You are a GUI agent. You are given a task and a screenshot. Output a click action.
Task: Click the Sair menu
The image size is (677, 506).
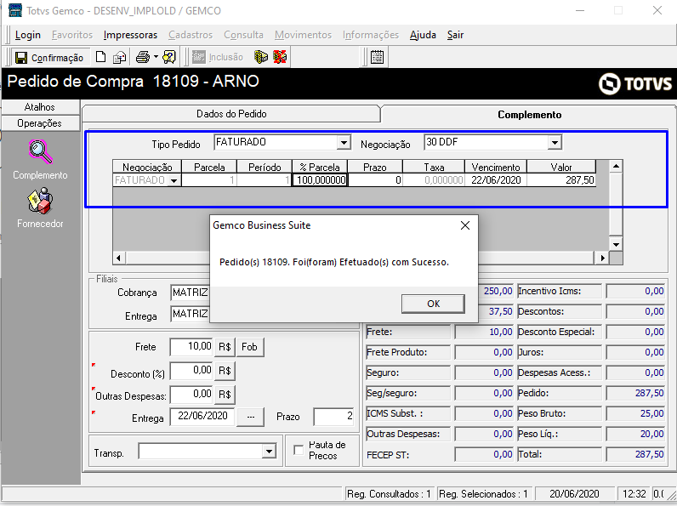(455, 35)
